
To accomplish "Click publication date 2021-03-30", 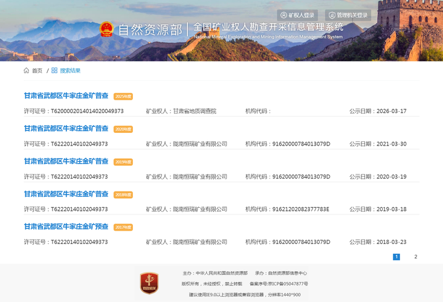I will (x=392, y=144).
